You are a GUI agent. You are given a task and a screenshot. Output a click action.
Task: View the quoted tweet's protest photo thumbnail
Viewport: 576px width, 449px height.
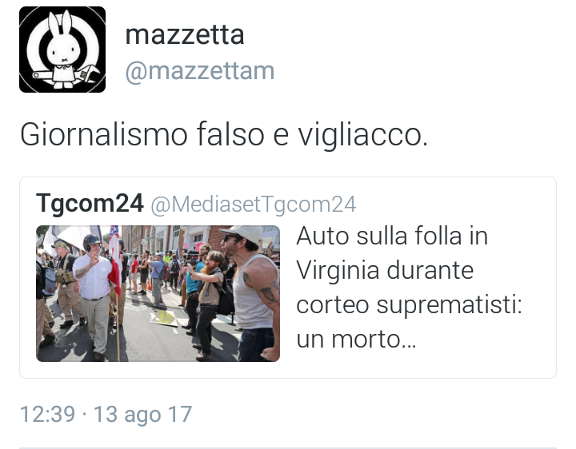click(158, 293)
